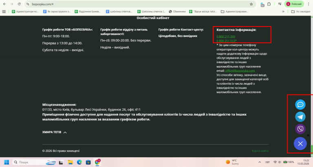Open the live chat bubble widget
The image size is (313, 167).
300,105
